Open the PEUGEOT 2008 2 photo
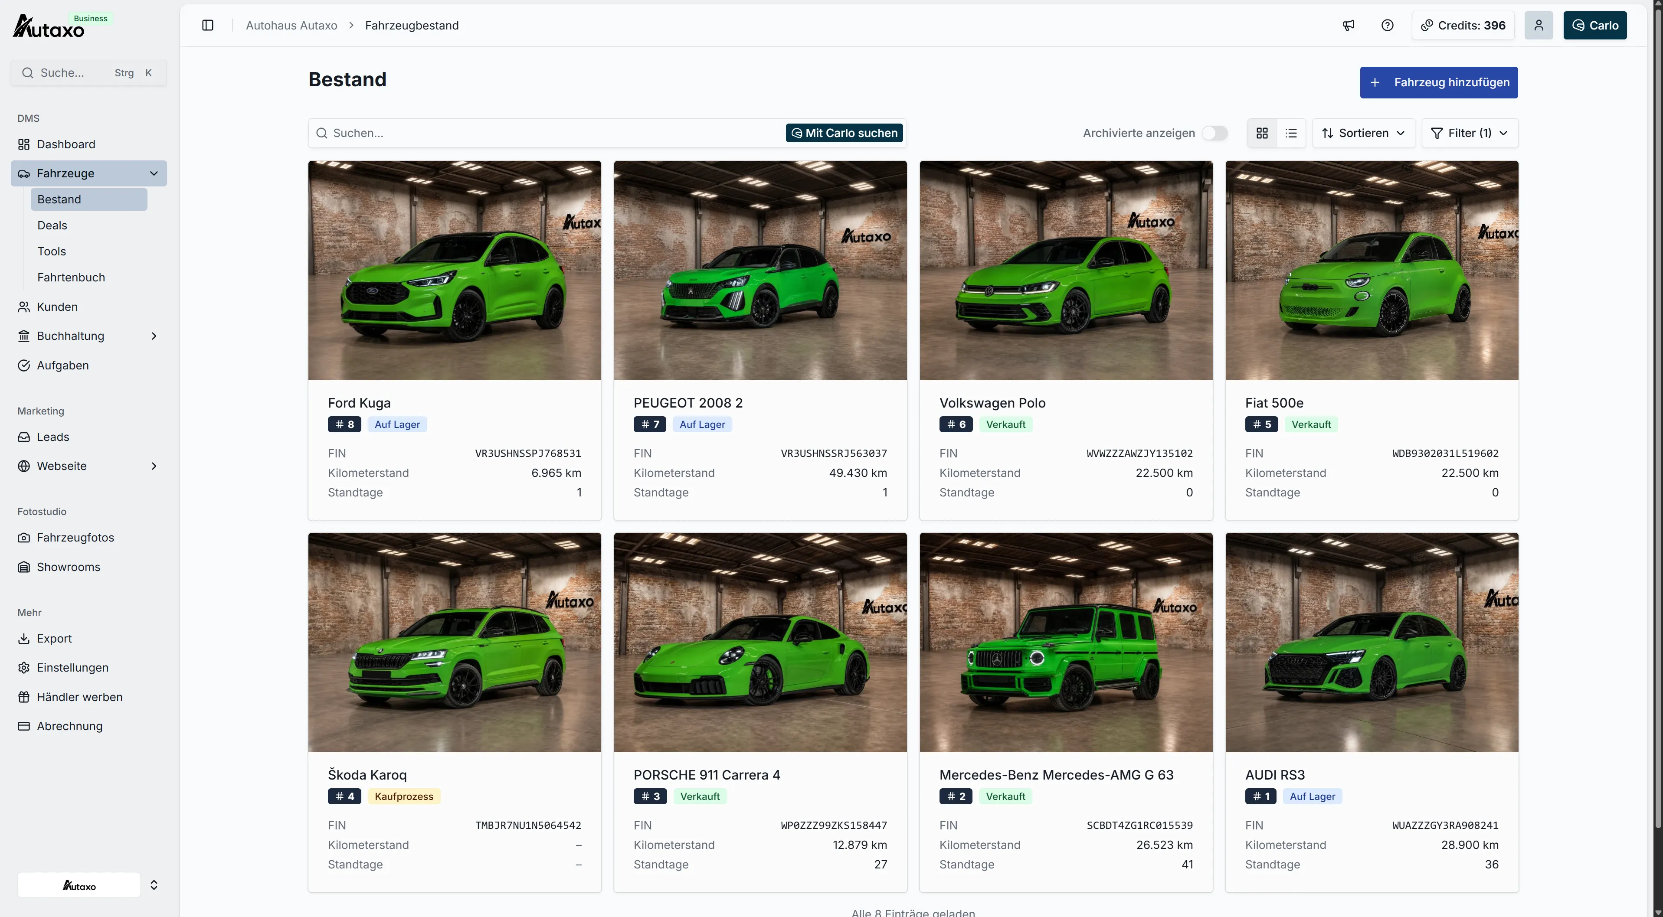Viewport: 1663px width, 917px height. [760, 271]
